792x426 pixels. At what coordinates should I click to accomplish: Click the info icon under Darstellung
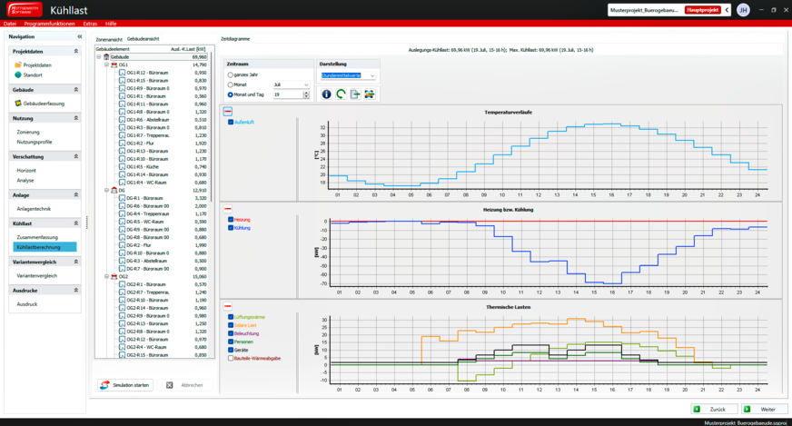click(x=326, y=94)
